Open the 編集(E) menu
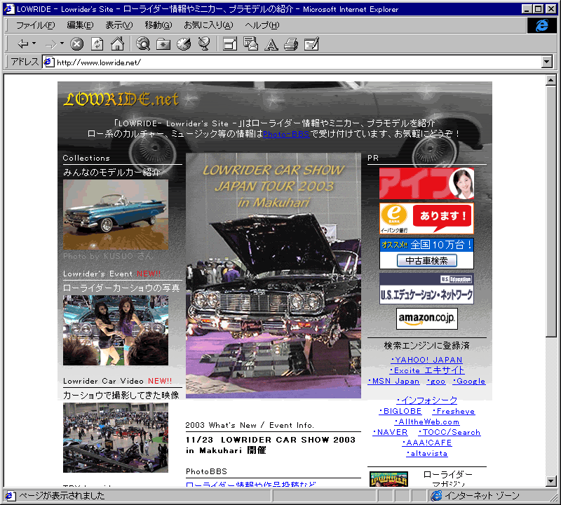 pyautogui.click(x=80, y=25)
